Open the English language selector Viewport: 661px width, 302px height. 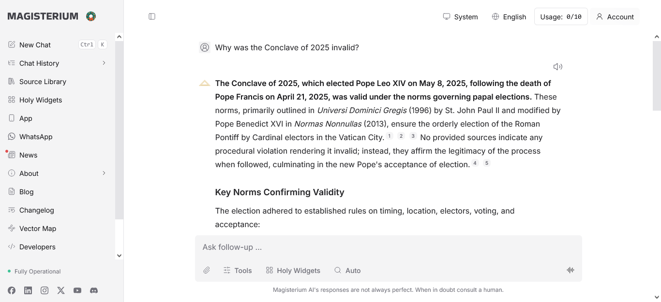point(509,16)
